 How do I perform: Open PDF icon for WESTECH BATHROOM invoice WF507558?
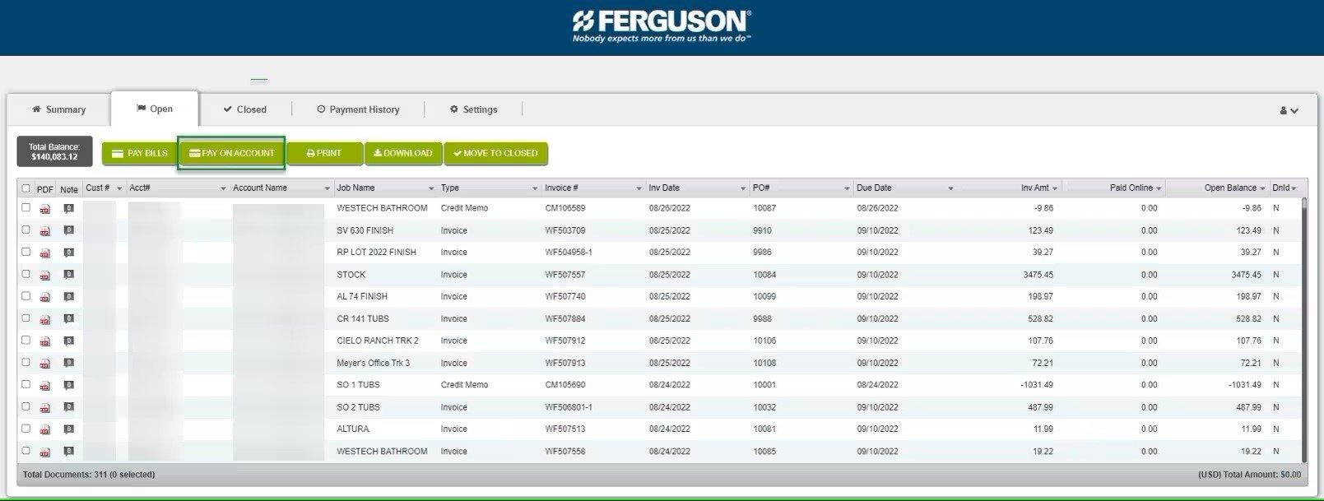click(45, 452)
